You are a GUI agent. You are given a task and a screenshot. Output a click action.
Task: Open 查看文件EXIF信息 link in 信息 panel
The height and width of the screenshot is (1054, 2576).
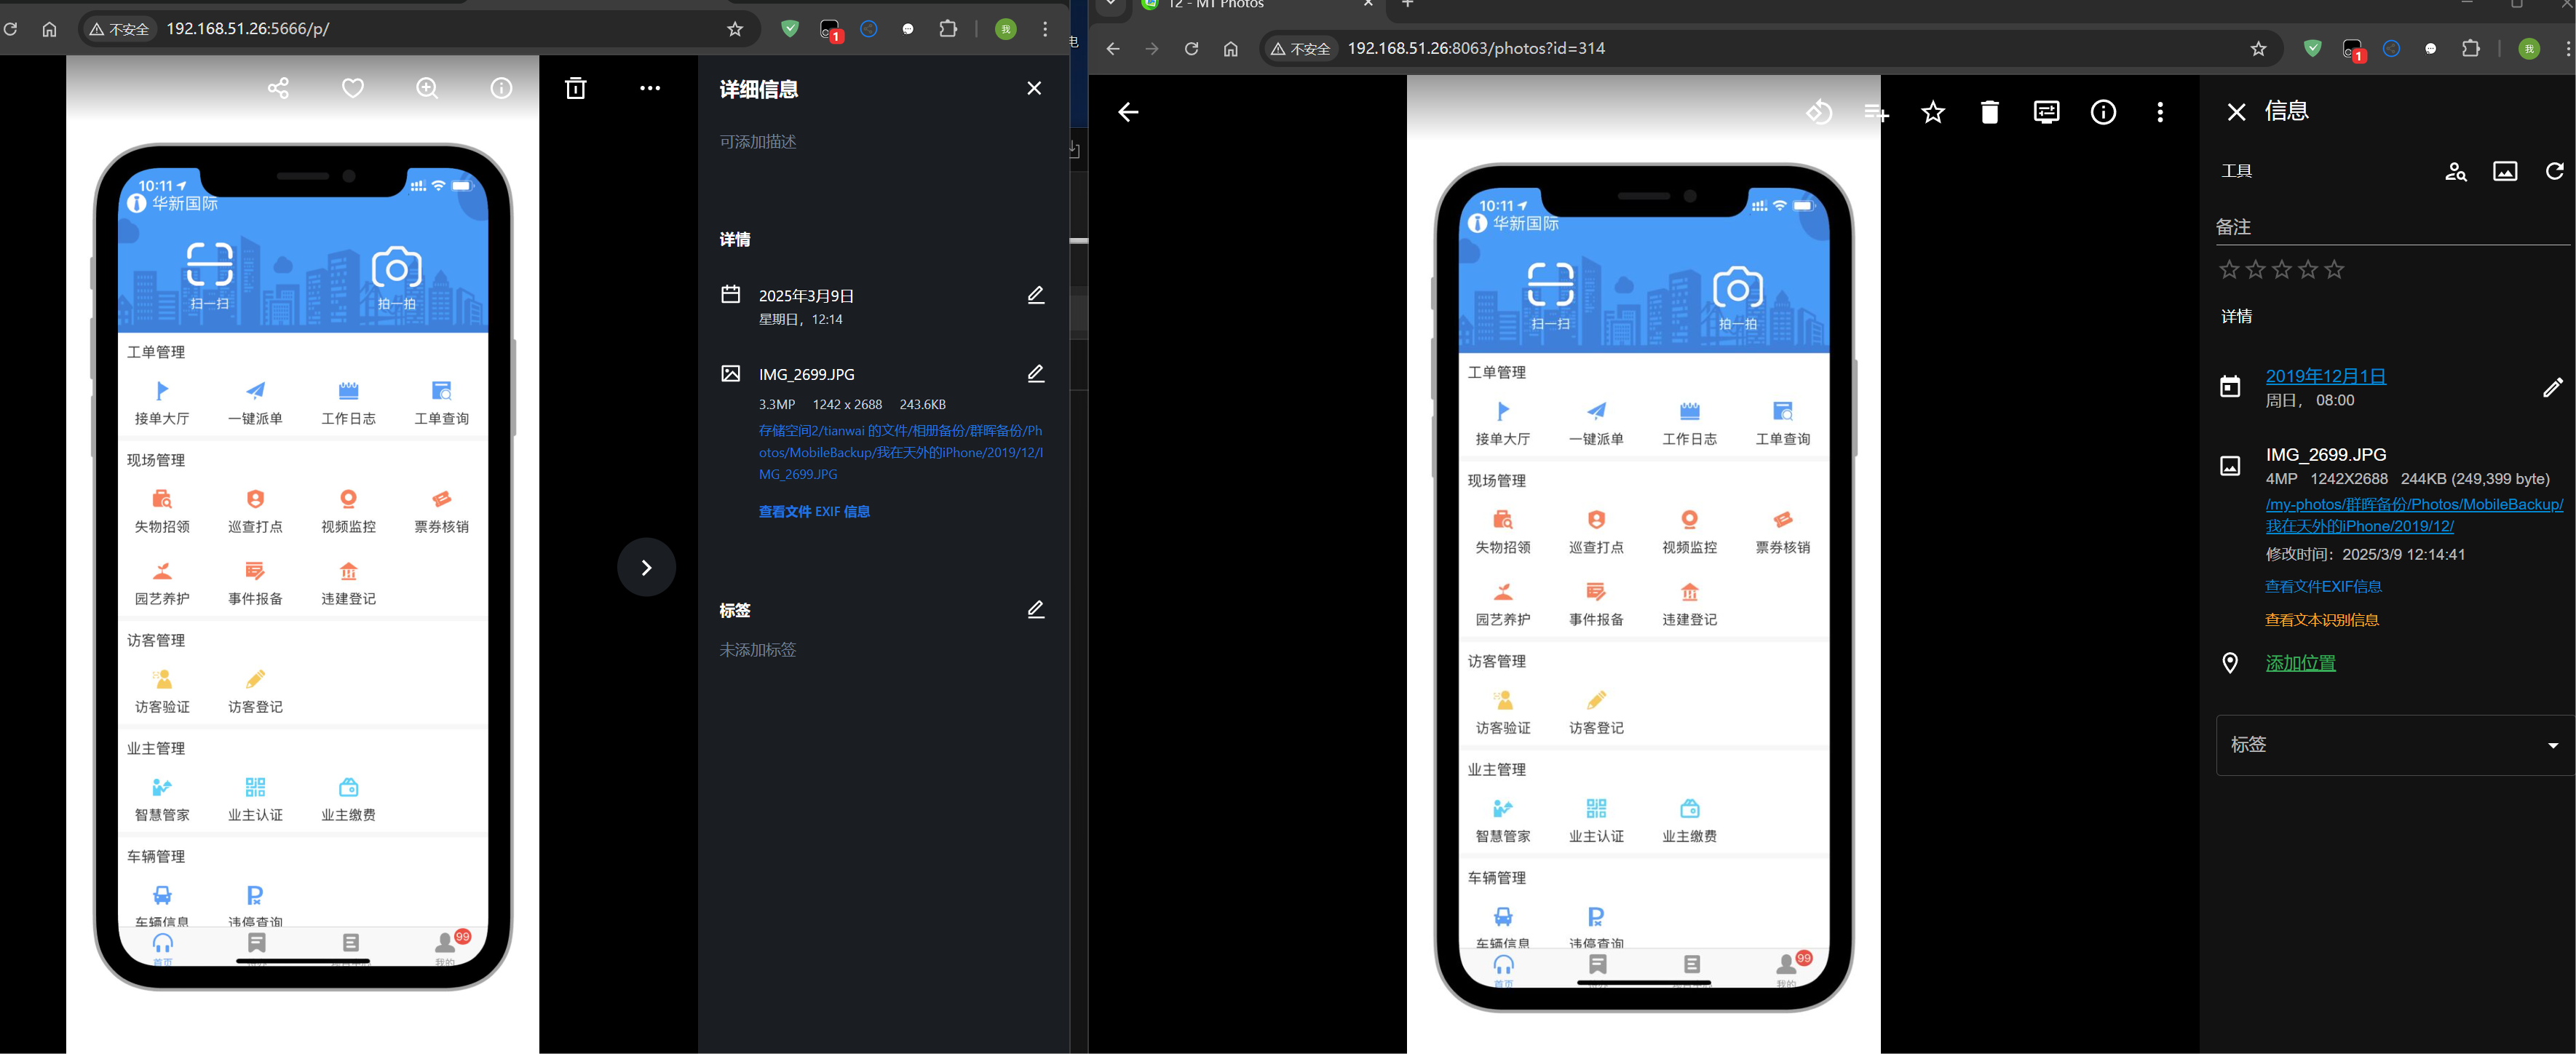[2323, 586]
